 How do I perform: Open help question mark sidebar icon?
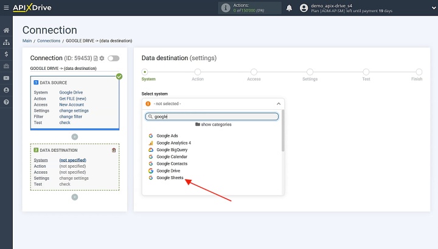[x=6, y=102]
